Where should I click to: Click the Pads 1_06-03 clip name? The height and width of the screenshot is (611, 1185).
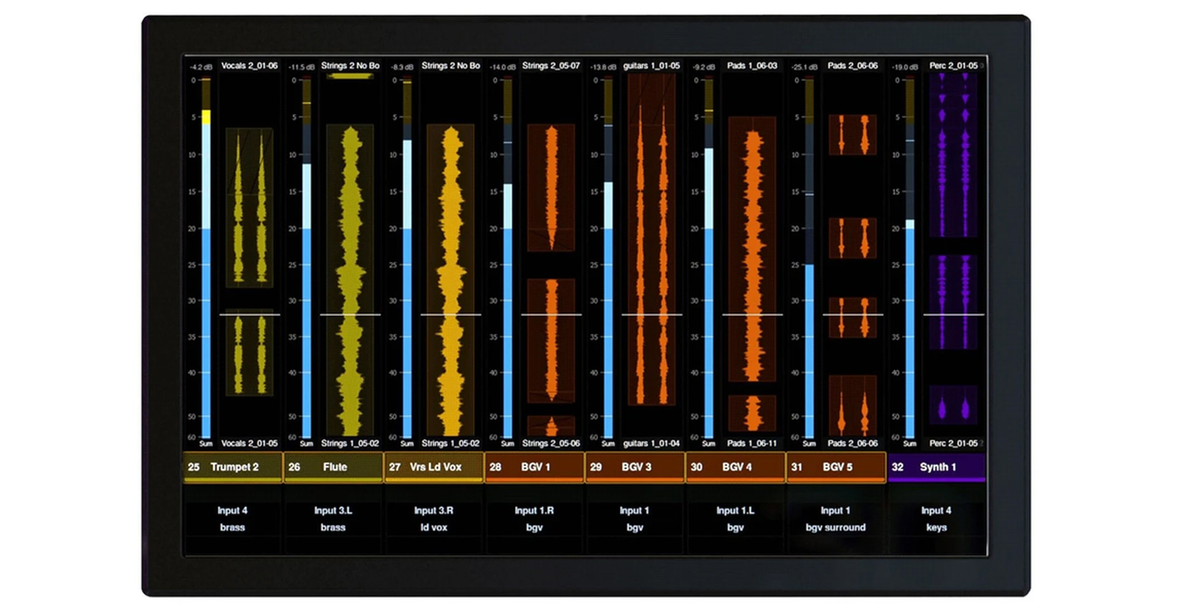pos(752,66)
